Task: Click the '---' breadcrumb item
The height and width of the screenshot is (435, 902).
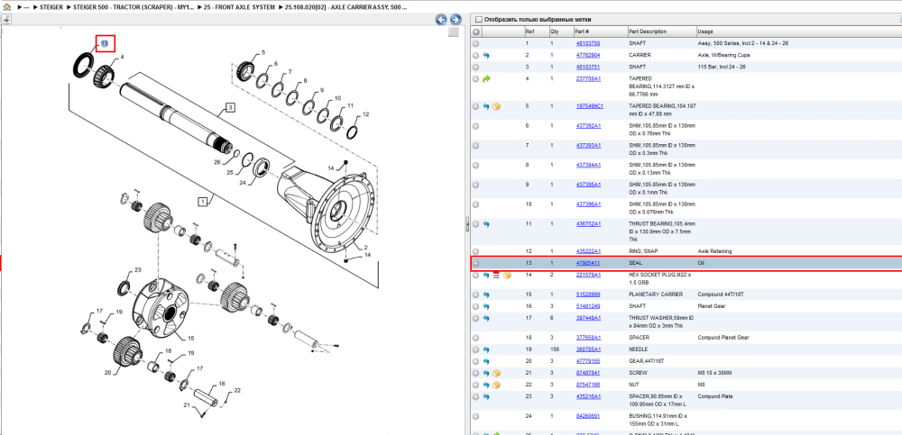Action: click(26, 8)
